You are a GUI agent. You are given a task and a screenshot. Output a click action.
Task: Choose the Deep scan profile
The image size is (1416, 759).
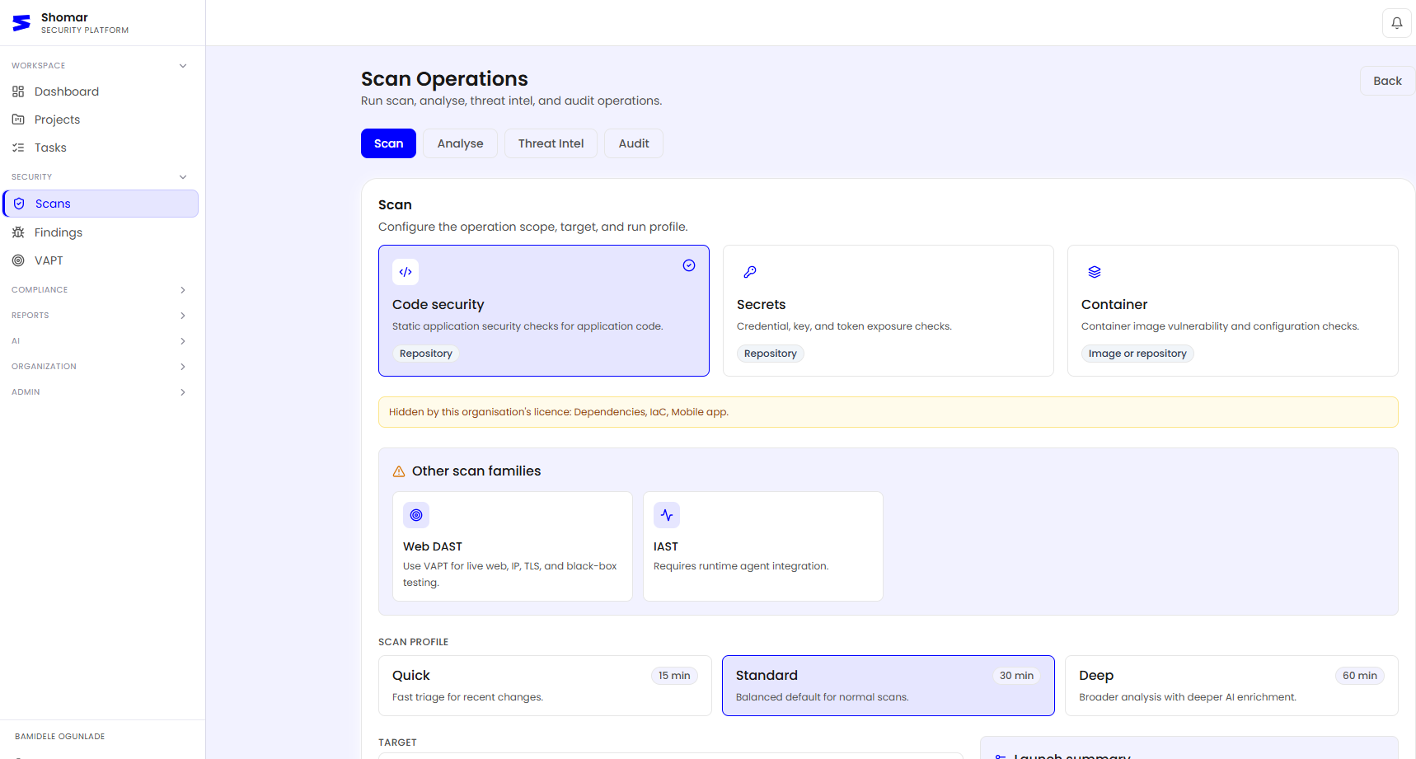pos(1231,686)
